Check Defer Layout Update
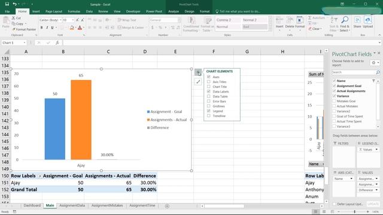This screenshot has width=383, height=215. [x=334, y=204]
